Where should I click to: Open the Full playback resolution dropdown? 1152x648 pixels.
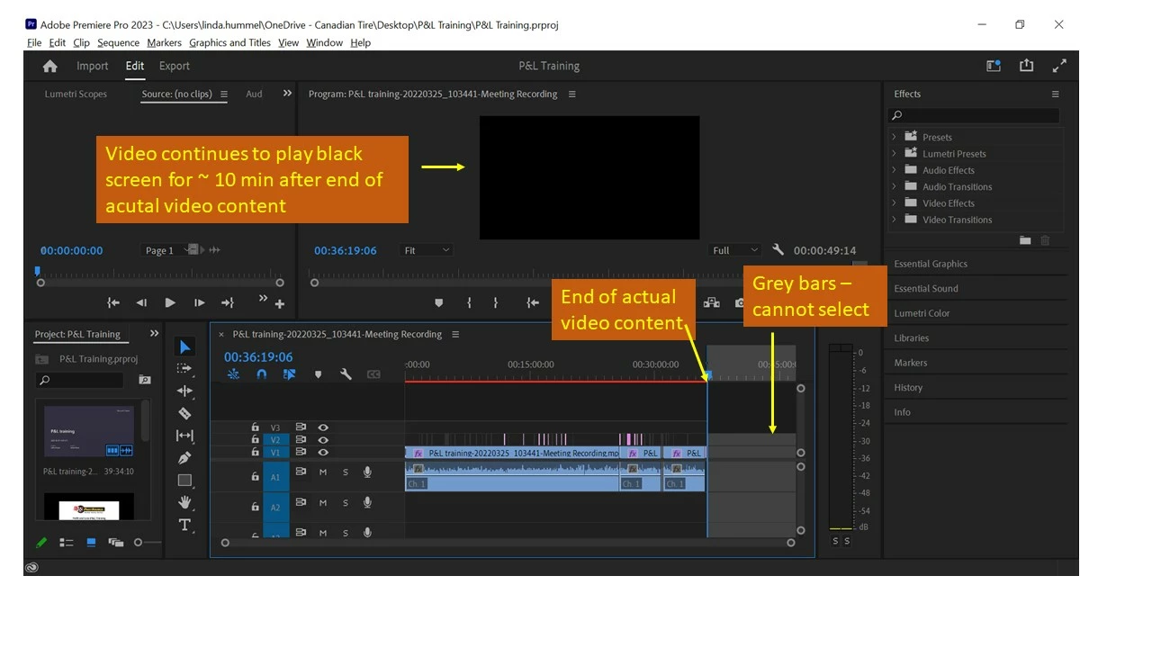[x=736, y=250]
